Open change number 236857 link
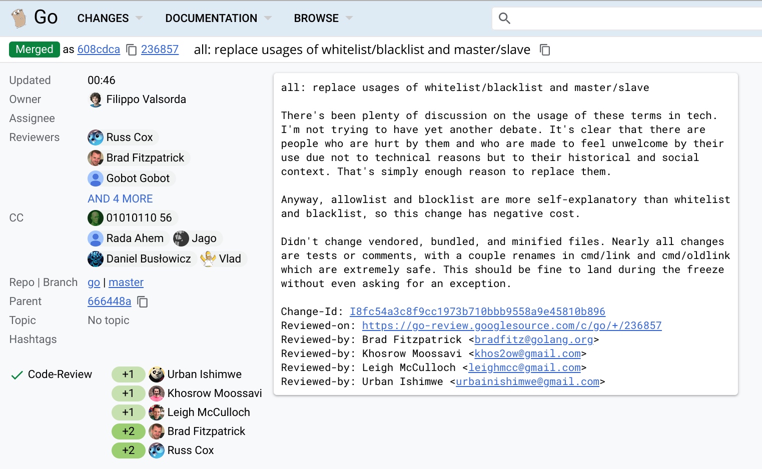 pyautogui.click(x=160, y=49)
